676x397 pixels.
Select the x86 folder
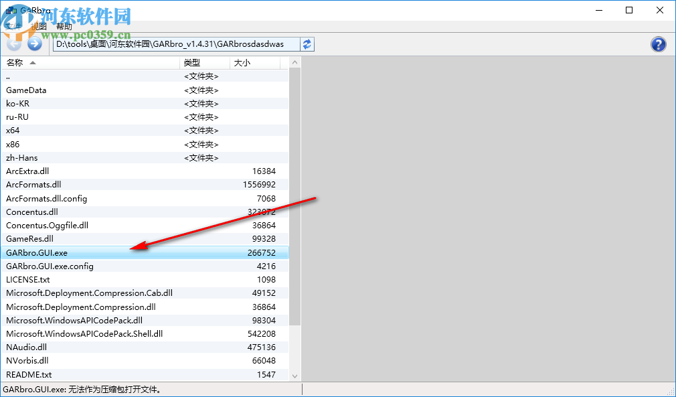[145, 144]
